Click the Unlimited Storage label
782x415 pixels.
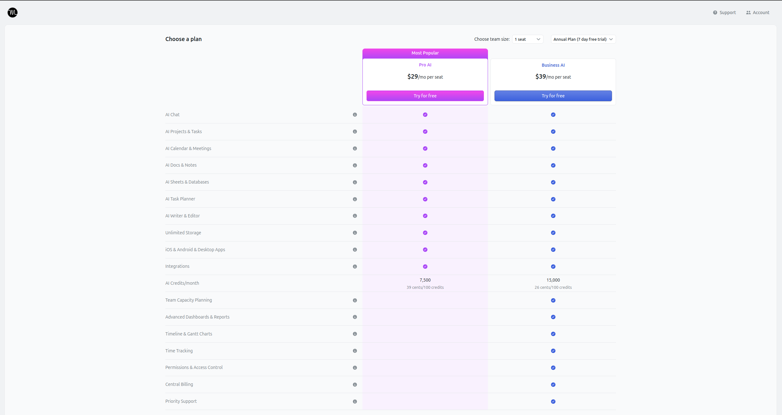click(183, 233)
